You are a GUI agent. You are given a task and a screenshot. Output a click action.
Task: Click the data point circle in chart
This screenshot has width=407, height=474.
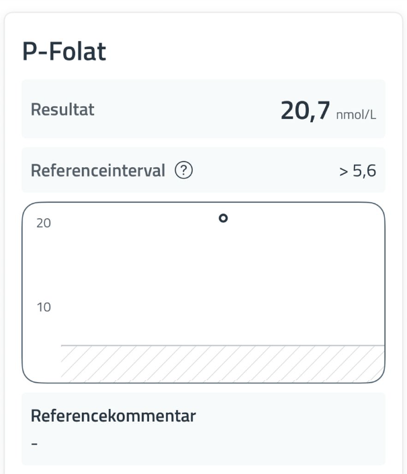click(x=224, y=218)
